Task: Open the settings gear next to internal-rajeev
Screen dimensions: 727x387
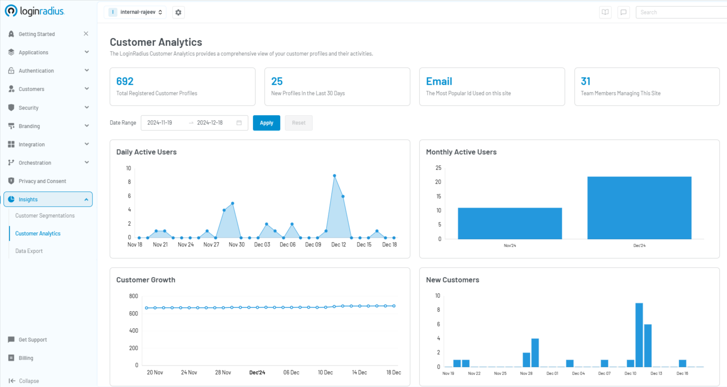Action: [178, 12]
